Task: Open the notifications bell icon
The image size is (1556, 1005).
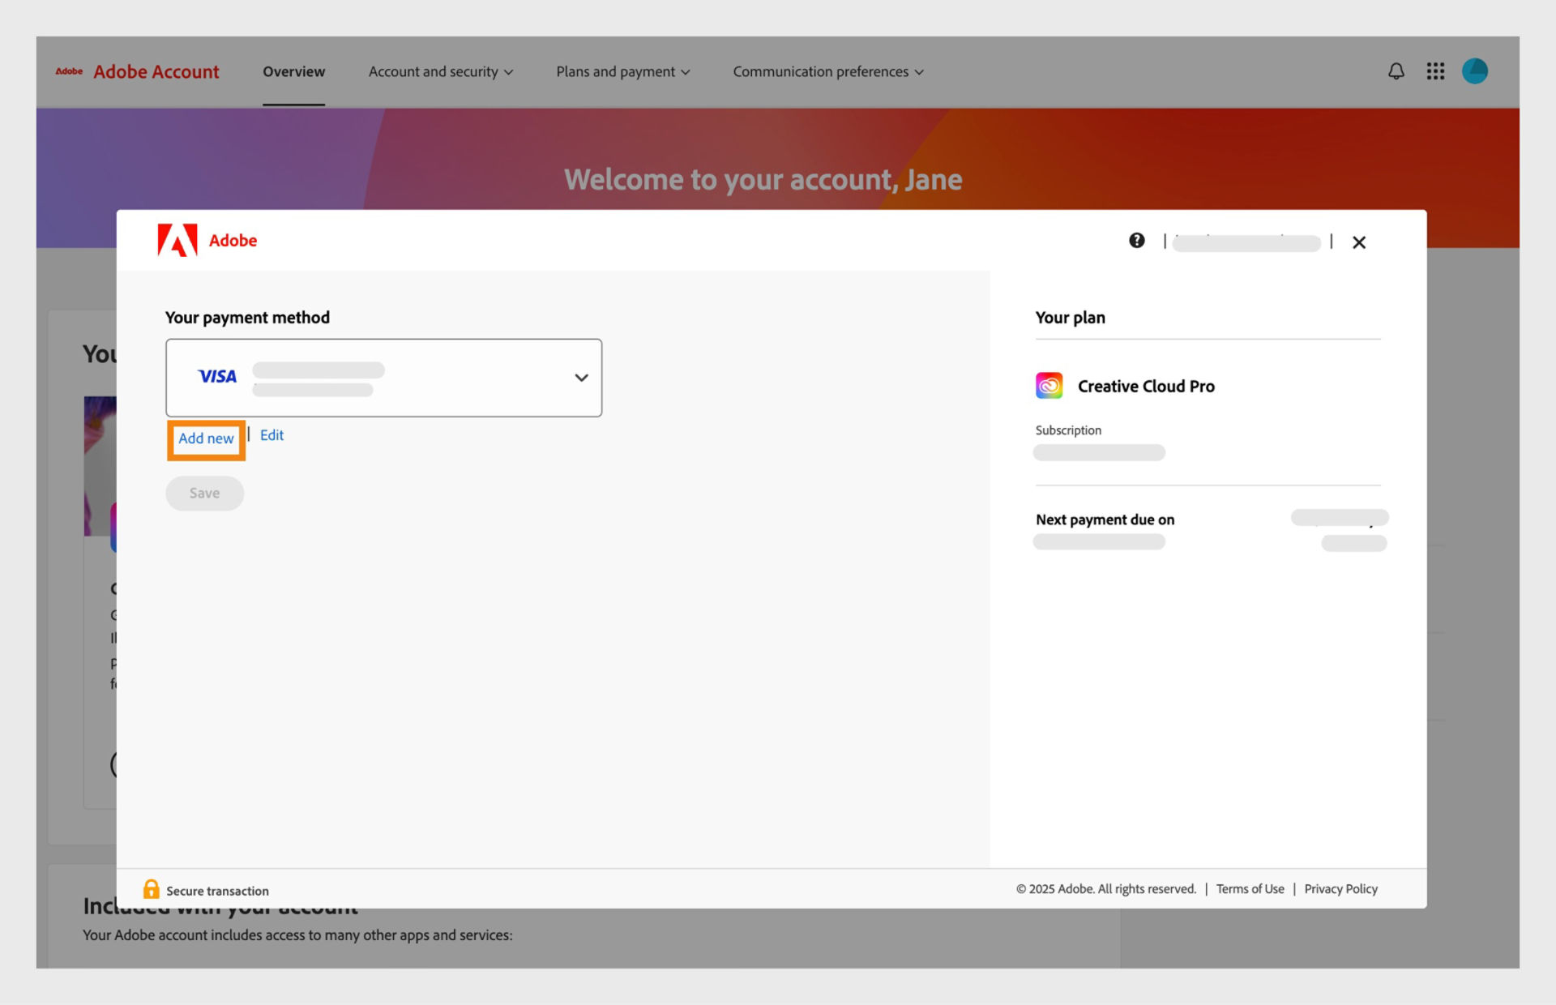Action: coord(1396,71)
